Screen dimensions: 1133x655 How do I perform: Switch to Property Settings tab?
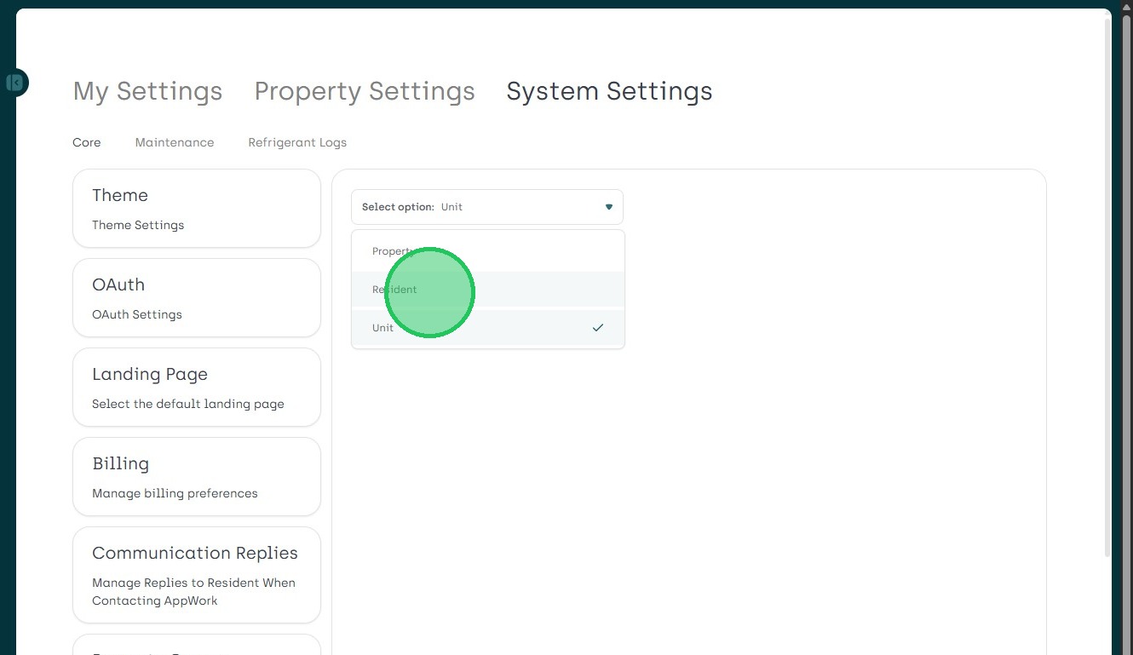point(365,91)
